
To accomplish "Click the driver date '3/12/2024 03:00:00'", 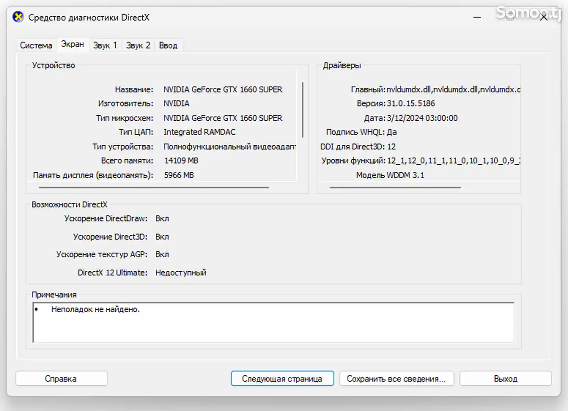I will point(422,118).
